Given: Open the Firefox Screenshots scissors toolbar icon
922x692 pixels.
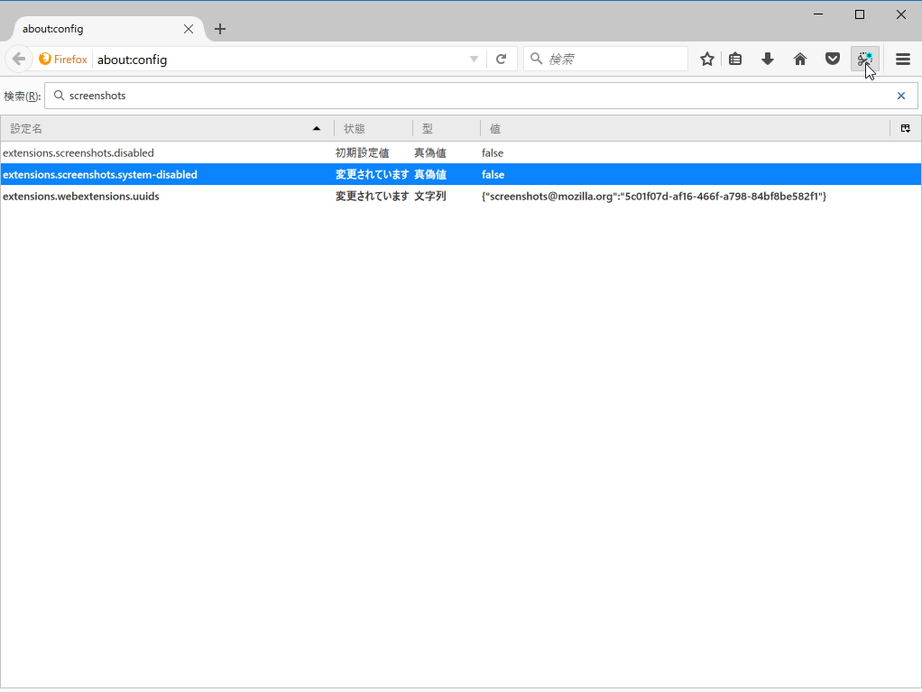Looking at the screenshot, I should (x=864, y=58).
